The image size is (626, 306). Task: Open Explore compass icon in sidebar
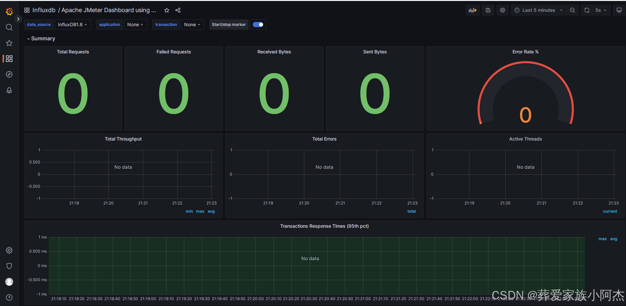pyautogui.click(x=9, y=74)
